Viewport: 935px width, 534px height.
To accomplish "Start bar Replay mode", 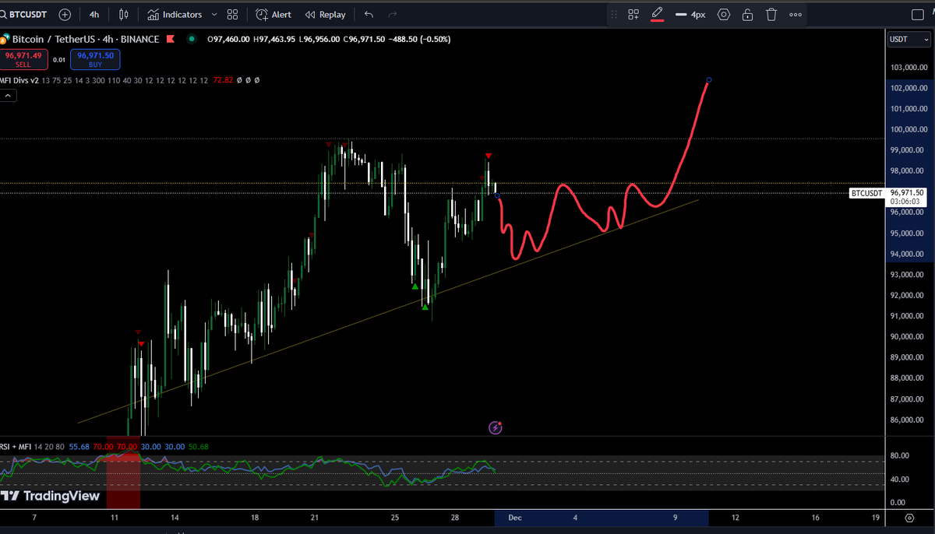I will (326, 14).
